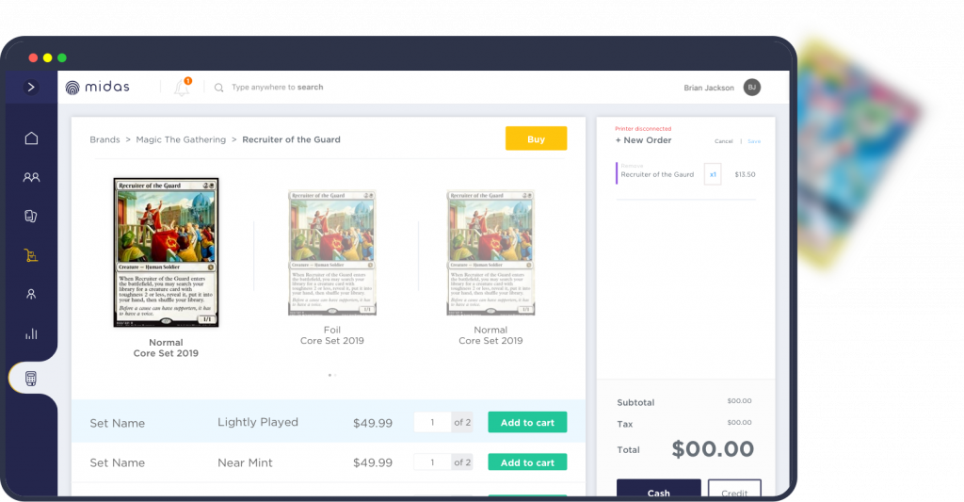Click the Tax label
Screen dimensions: 964x502
(625, 424)
